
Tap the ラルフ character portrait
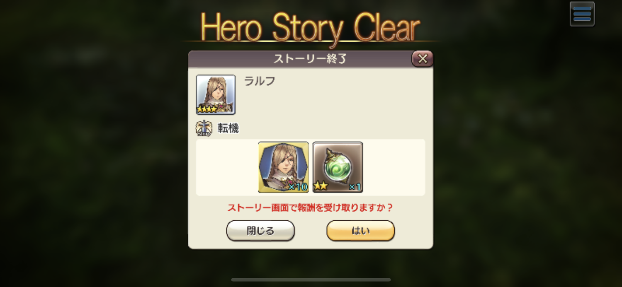point(216,95)
